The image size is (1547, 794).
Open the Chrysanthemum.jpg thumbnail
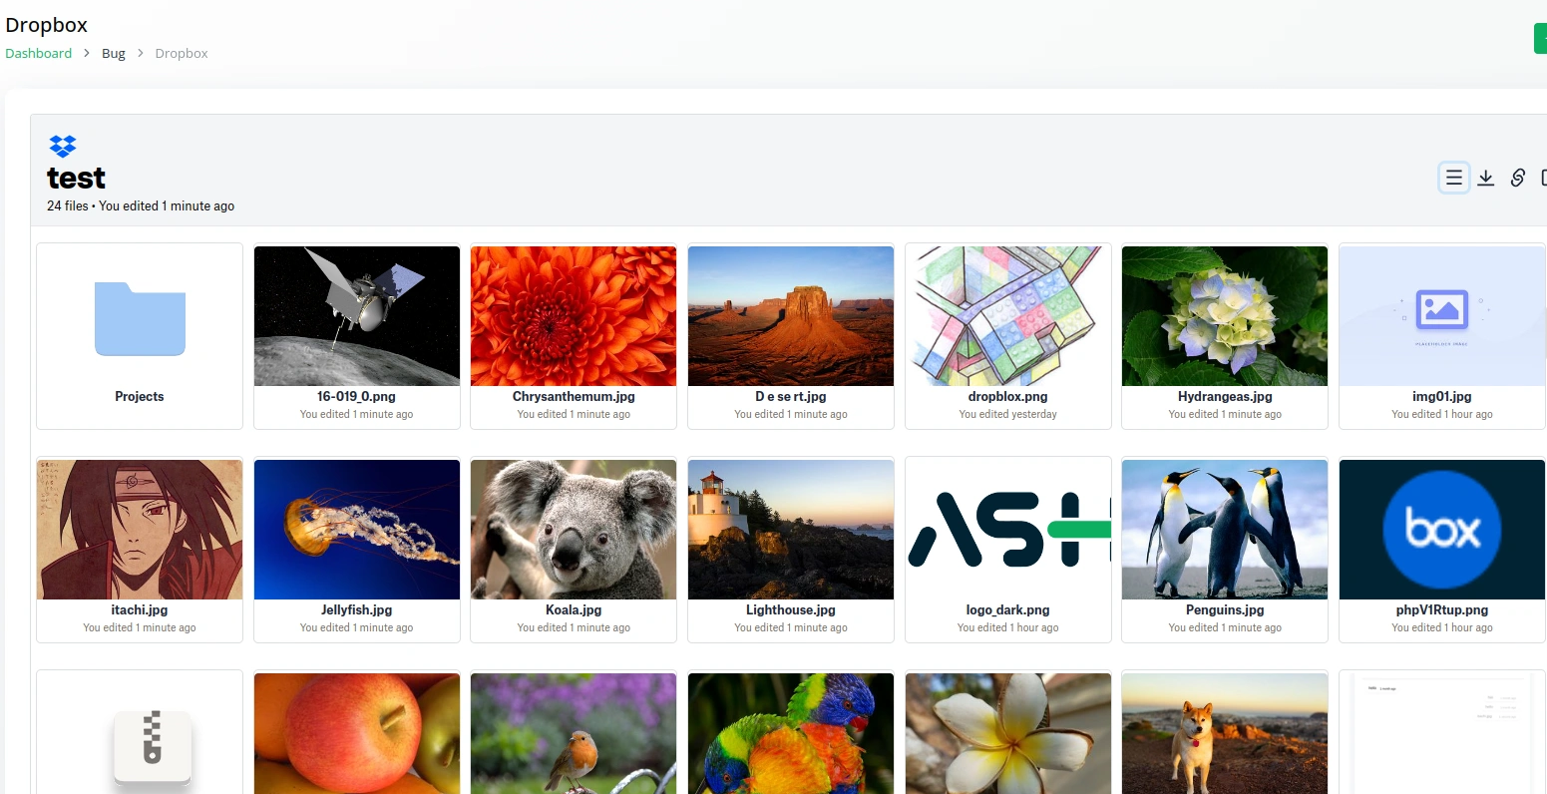click(574, 316)
